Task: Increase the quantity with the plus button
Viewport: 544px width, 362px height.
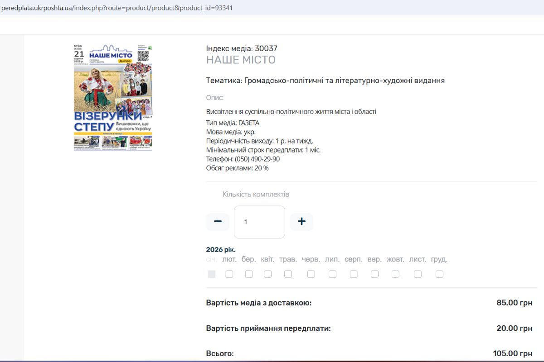Action: click(x=301, y=221)
